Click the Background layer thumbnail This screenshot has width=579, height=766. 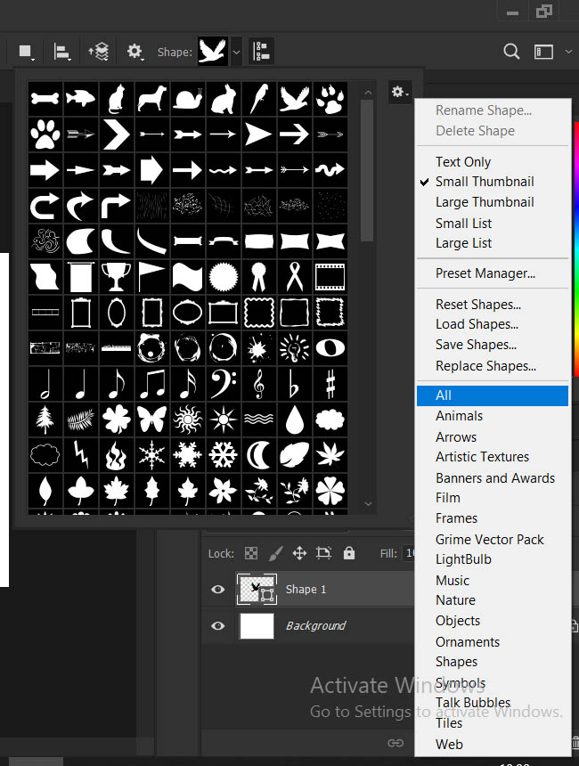click(257, 626)
